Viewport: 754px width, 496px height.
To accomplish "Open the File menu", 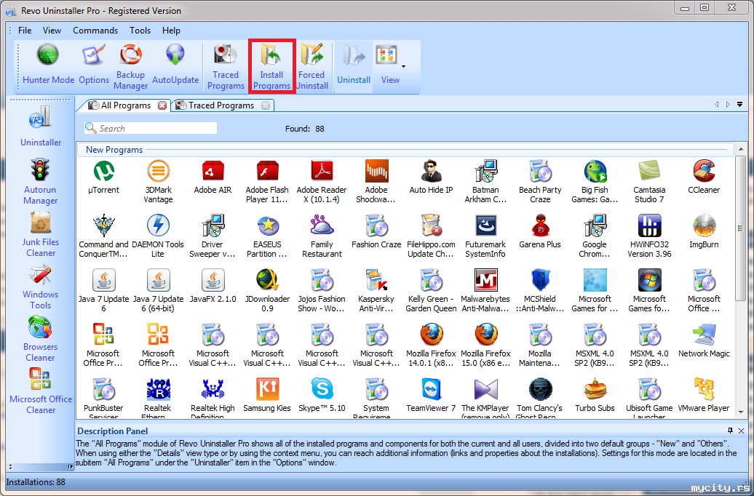I will 25,31.
